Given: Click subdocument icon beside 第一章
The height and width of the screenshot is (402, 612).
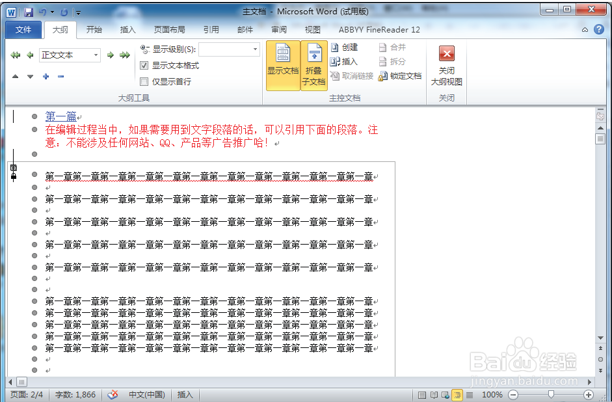Looking at the screenshot, I should (x=14, y=168).
